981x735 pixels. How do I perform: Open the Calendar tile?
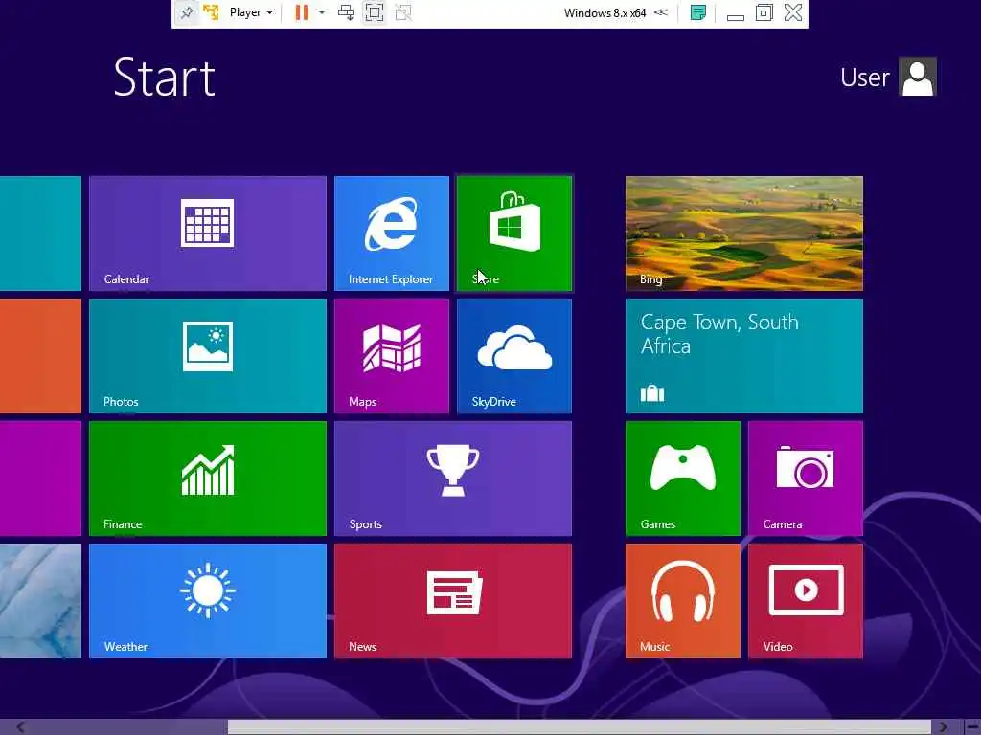[208, 234]
